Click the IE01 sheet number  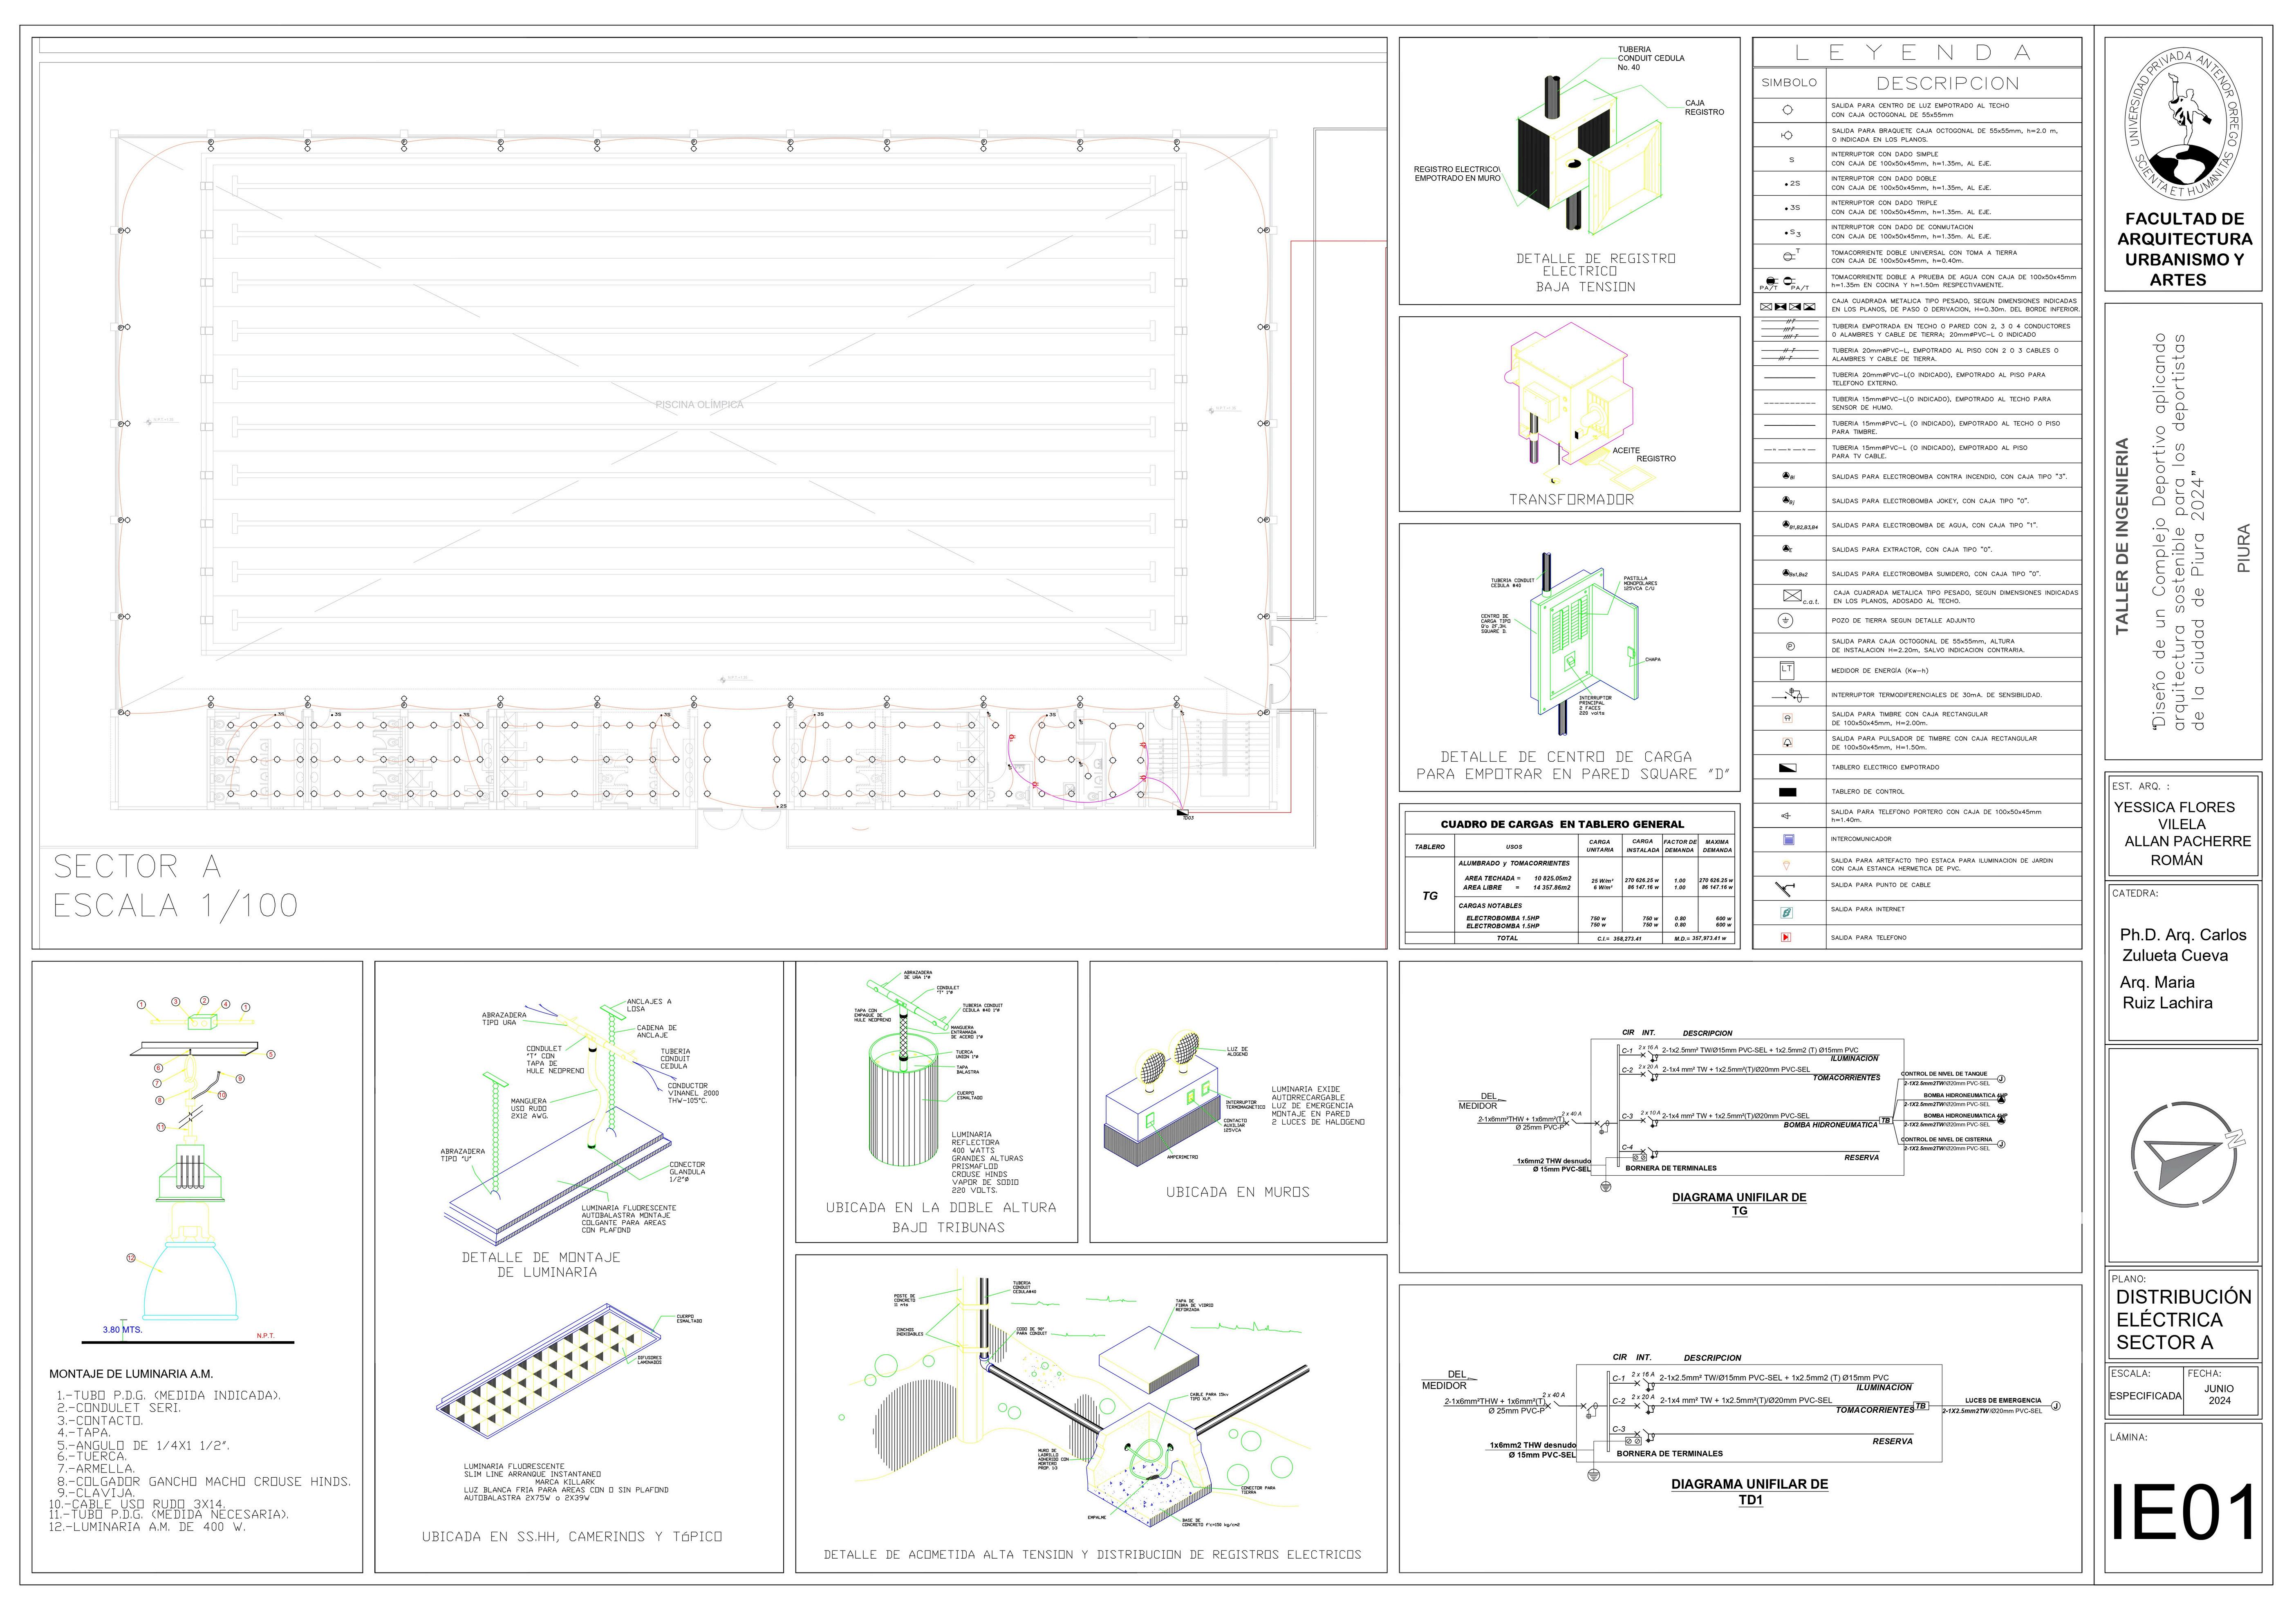pyautogui.click(x=2183, y=1513)
